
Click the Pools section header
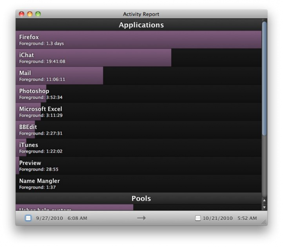coord(138,198)
